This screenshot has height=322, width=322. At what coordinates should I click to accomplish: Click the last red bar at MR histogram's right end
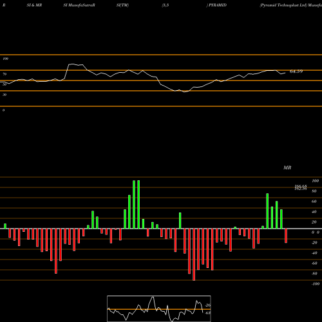pyautogui.click(x=286, y=236)
